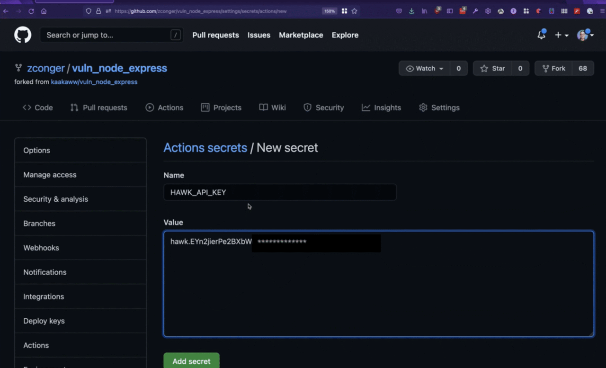Open the vuln_node_express repository link

pyautogui.click(x=119, y=68)
